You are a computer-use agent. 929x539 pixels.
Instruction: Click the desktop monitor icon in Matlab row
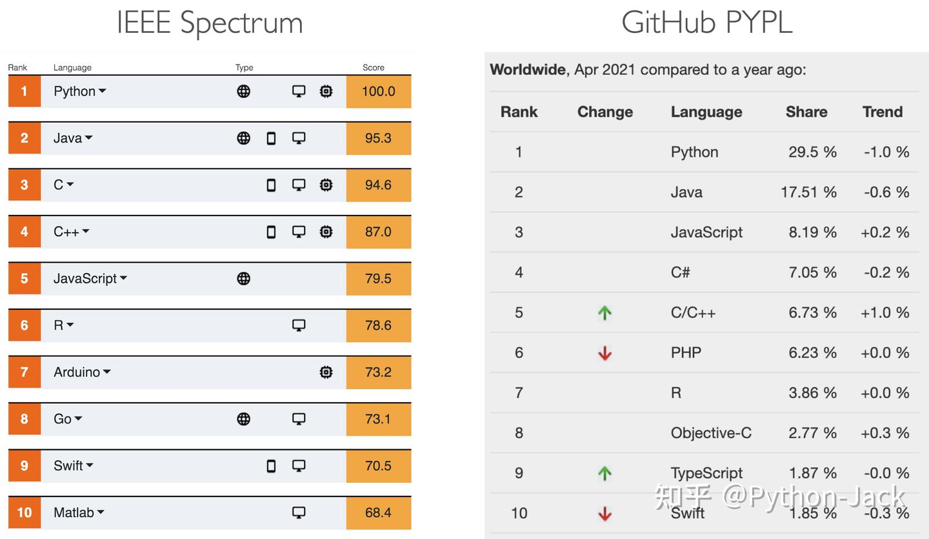[299, 513]
